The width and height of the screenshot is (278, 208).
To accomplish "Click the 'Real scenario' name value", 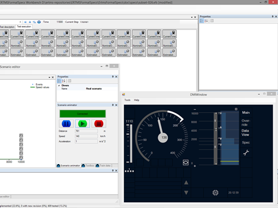I will tap(94, 88).
